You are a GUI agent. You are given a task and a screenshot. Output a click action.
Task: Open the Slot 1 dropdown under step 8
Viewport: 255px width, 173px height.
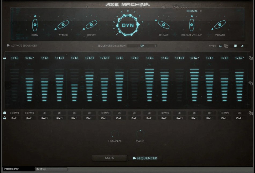point(119,118)
